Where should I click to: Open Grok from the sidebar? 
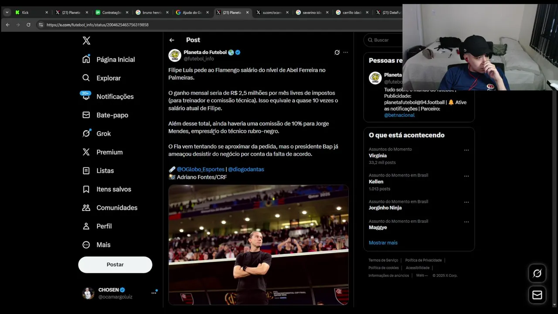[x=96, y=133]
